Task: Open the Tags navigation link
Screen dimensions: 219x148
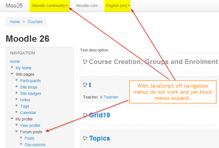Action: tap(25, 106)
